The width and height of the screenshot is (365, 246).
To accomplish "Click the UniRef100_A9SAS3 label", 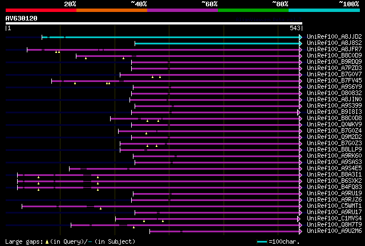I will click(x=334, y=162).
